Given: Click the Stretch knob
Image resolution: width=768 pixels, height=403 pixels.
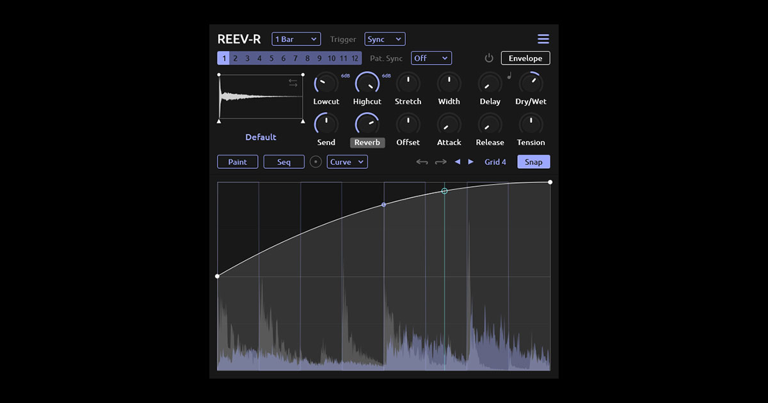Looking at the screenshot, I should pos(408,83).
